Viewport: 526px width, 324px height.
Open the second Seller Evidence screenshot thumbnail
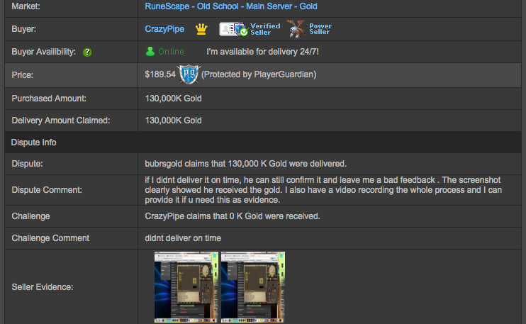(253, 287)
